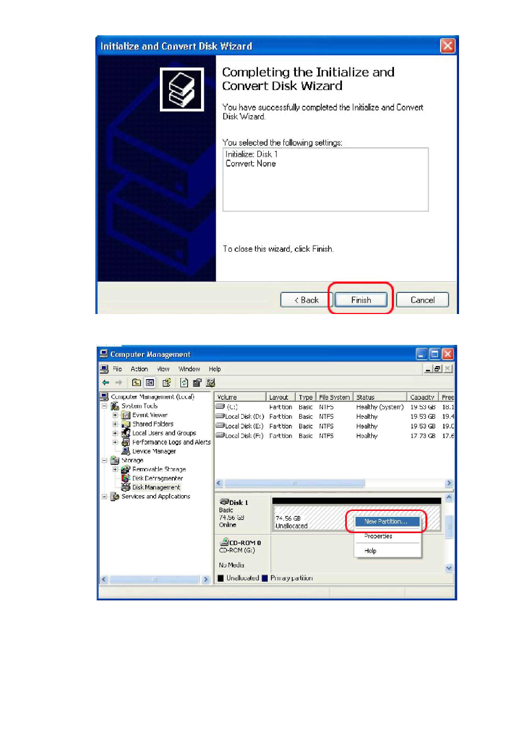This screenshot has width=517, height=749.
Task: Sort by the Status column header
Action: (x=380, y=397)
